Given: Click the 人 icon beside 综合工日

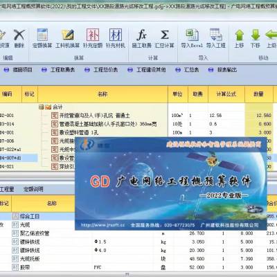Looking at the screenshot, I should pyautogui.click(x=15, y=216).
